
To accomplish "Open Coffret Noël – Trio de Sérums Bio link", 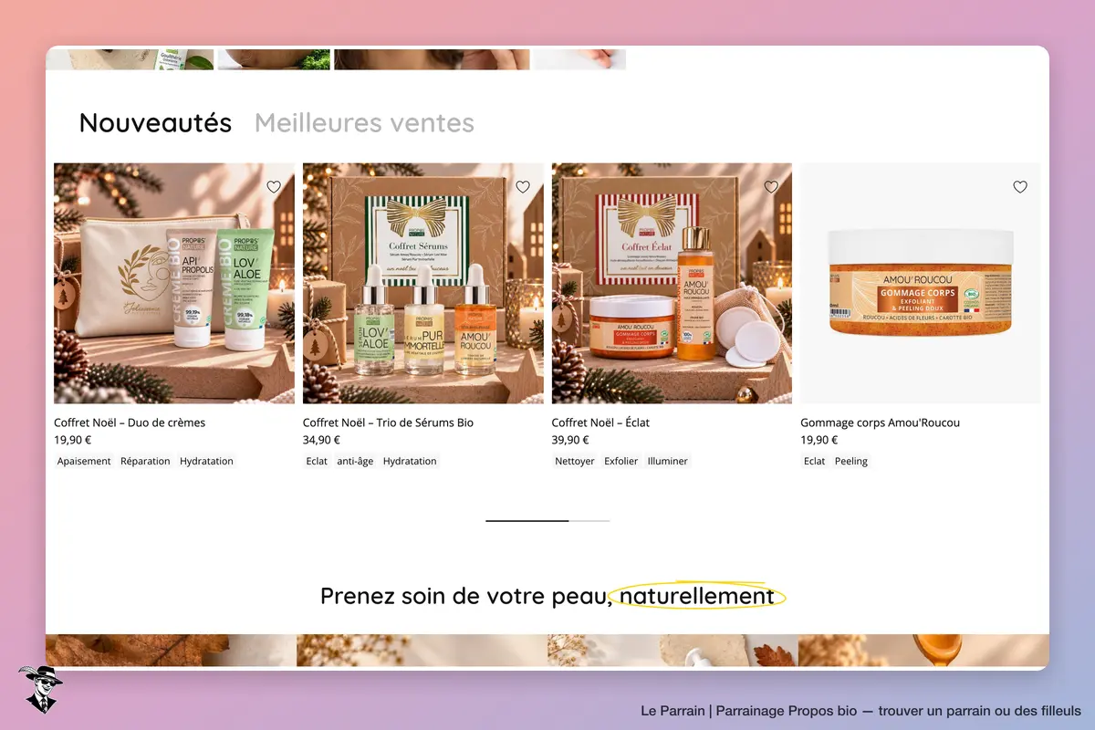I will coord(388,422).
